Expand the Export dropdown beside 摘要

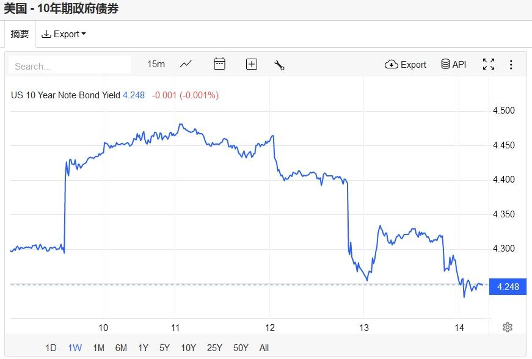64,34
